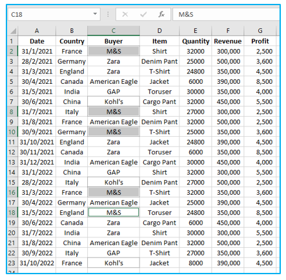The image size is (286, 280).
Task: Click Denim Pant in row 9
Action: coord(159,122)
